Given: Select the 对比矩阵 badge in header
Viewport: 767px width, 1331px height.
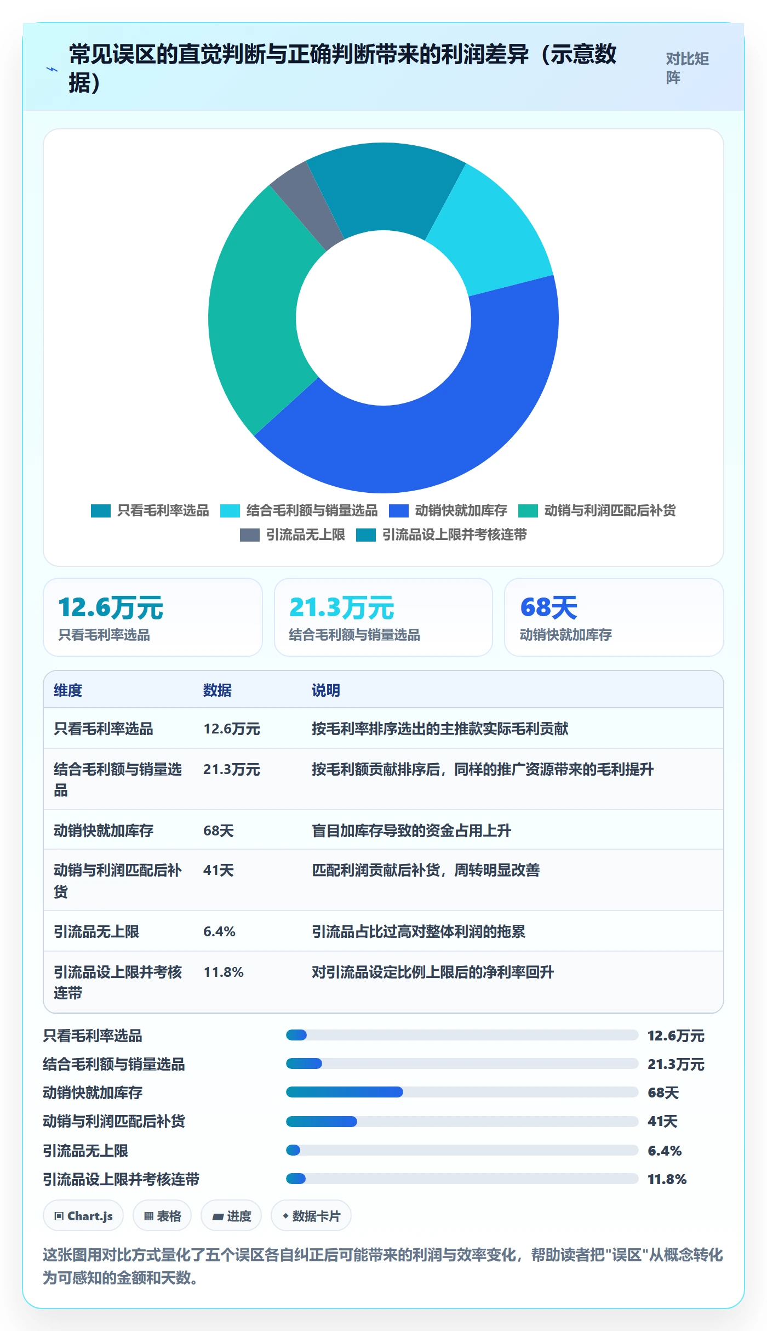Looking at the screenshot, I should 688,68.
